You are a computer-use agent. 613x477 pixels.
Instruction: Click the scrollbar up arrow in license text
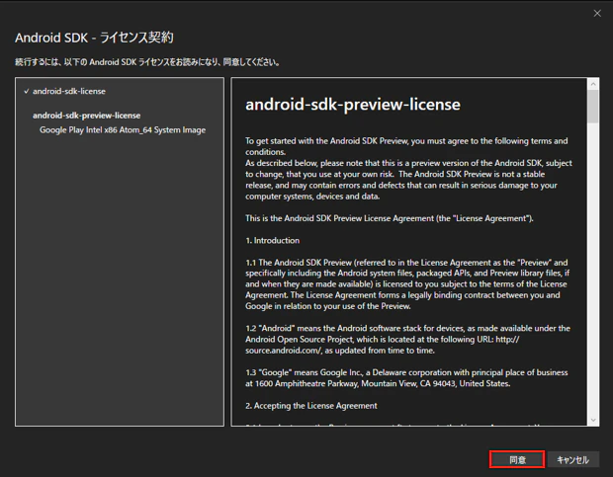pos(593,84)
